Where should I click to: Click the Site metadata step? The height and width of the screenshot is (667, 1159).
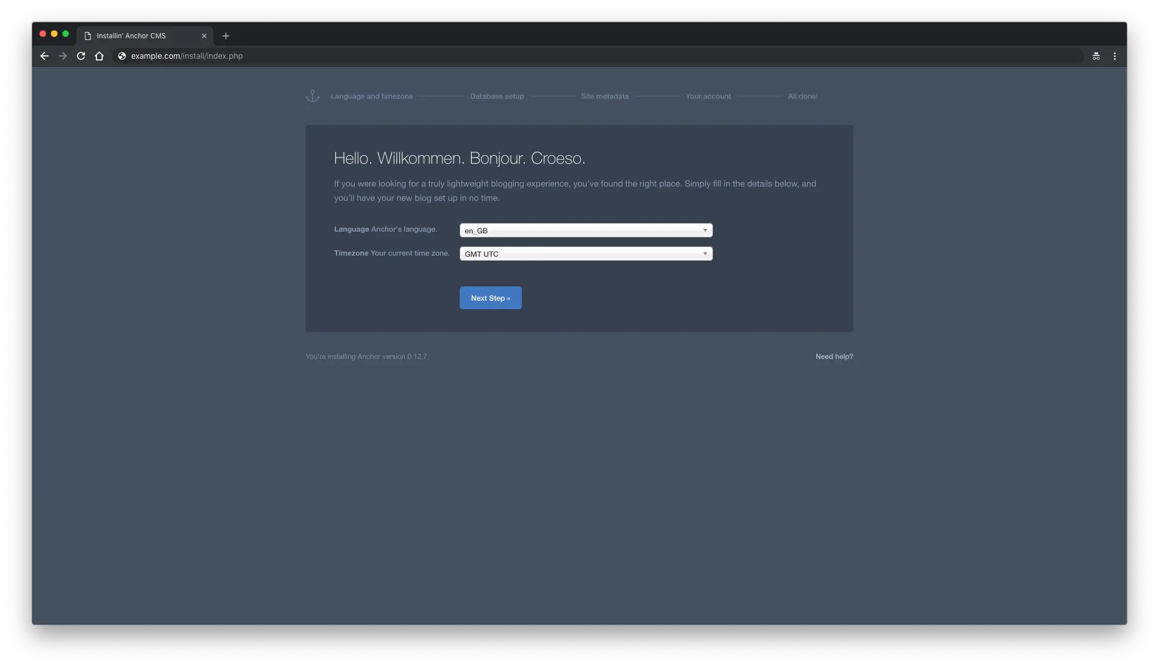coord(605,96)
